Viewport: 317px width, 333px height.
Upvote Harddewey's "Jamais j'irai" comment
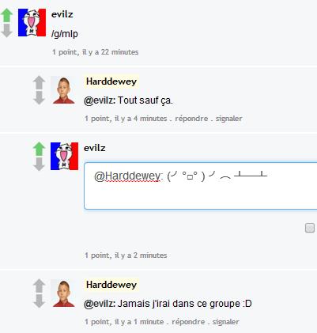[39, 286]
